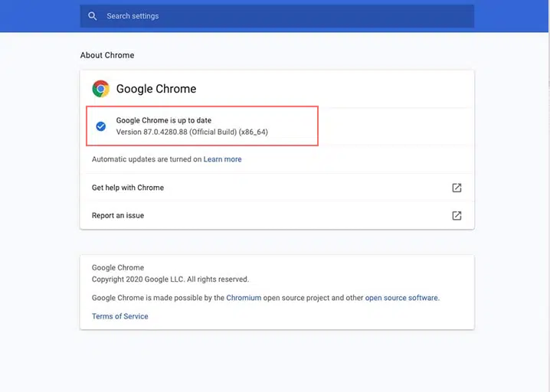Click the "Google Chrome is up to date" status
Image resolution: width=550 pixels, height=392 pixels.
163,120
